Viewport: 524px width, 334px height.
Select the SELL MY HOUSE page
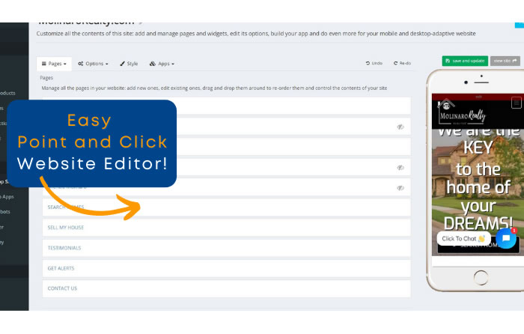[x=65, y=228]
